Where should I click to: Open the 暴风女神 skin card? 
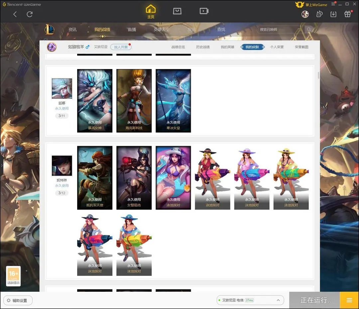[x=95, y=101]
